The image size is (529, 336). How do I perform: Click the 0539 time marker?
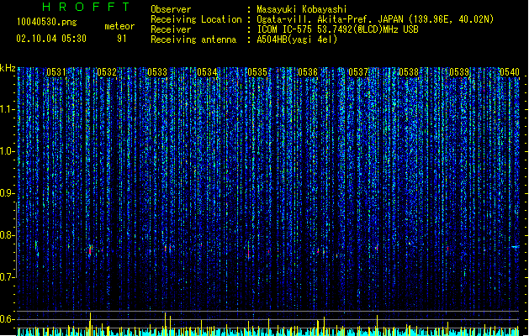tap(459, 72)
